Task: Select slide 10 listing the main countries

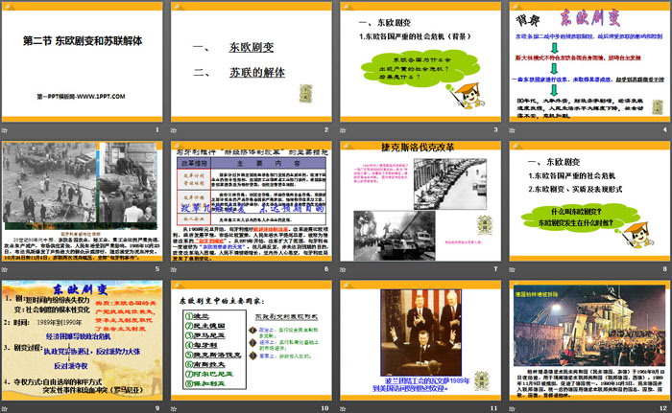Action: point(250,342)
